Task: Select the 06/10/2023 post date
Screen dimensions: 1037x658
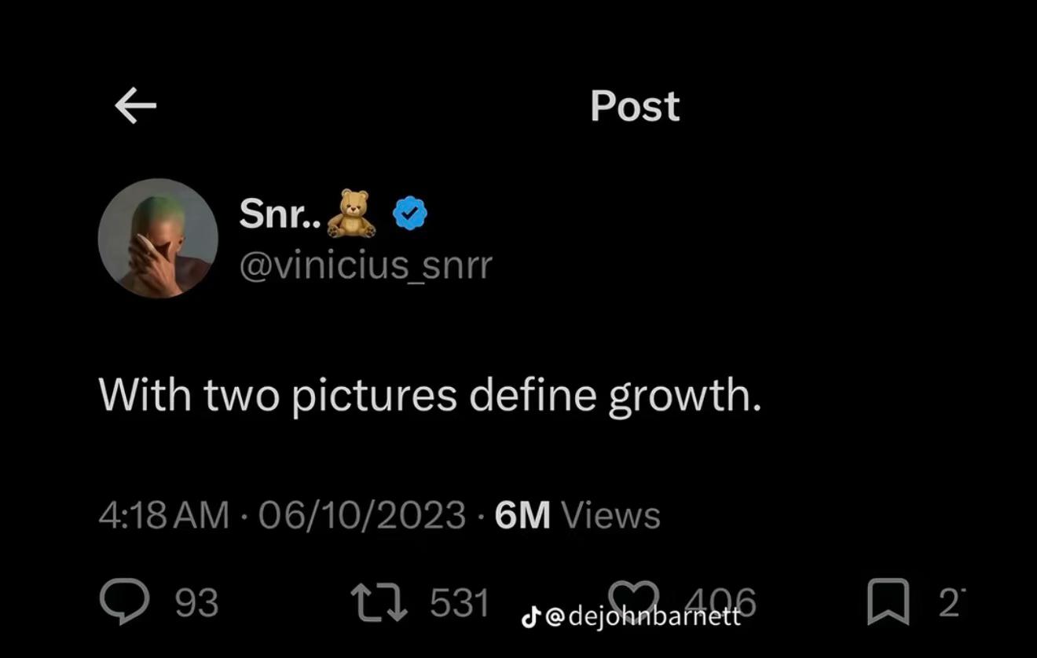Action: pyautogui.click(x=362, y=515)
